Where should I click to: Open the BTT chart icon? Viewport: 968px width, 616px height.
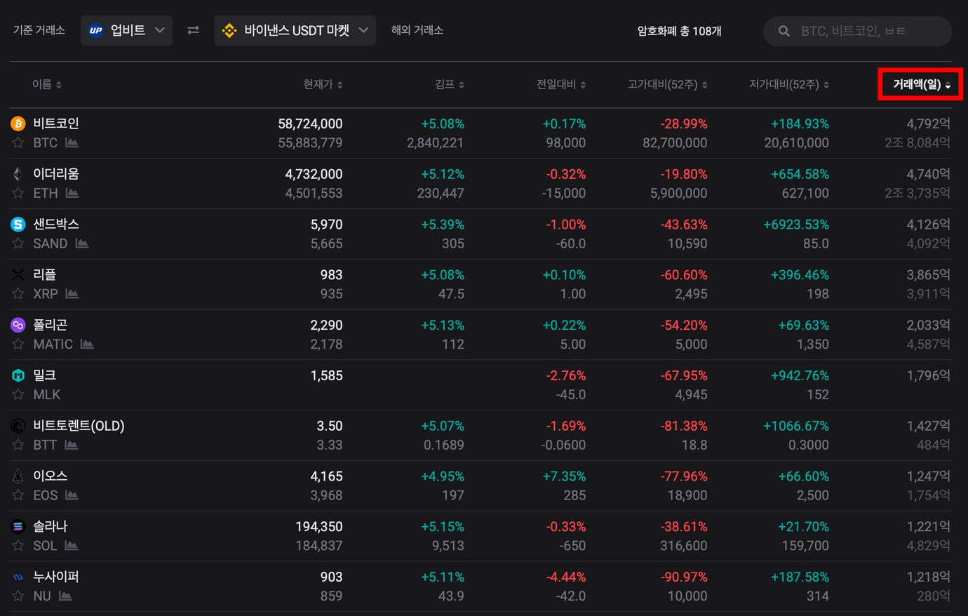click(x=71, y=445)
